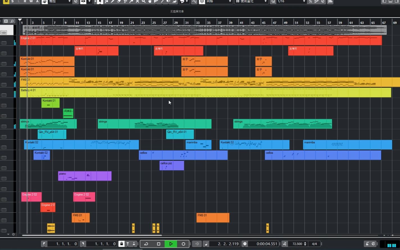The width and height of the screenshot is (400, 250).
Task: Select the purple cellos piz part
Action: point(172,165)
